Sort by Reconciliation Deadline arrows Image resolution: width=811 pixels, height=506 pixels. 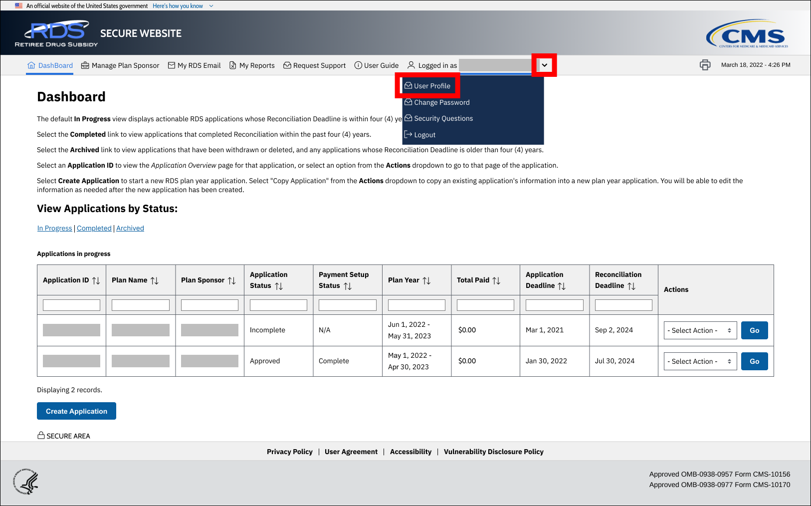(631, 286)
